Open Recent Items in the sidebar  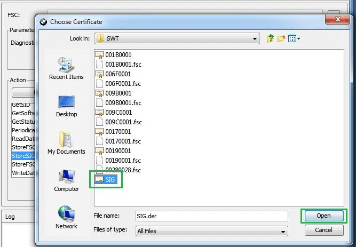[66, 68]
